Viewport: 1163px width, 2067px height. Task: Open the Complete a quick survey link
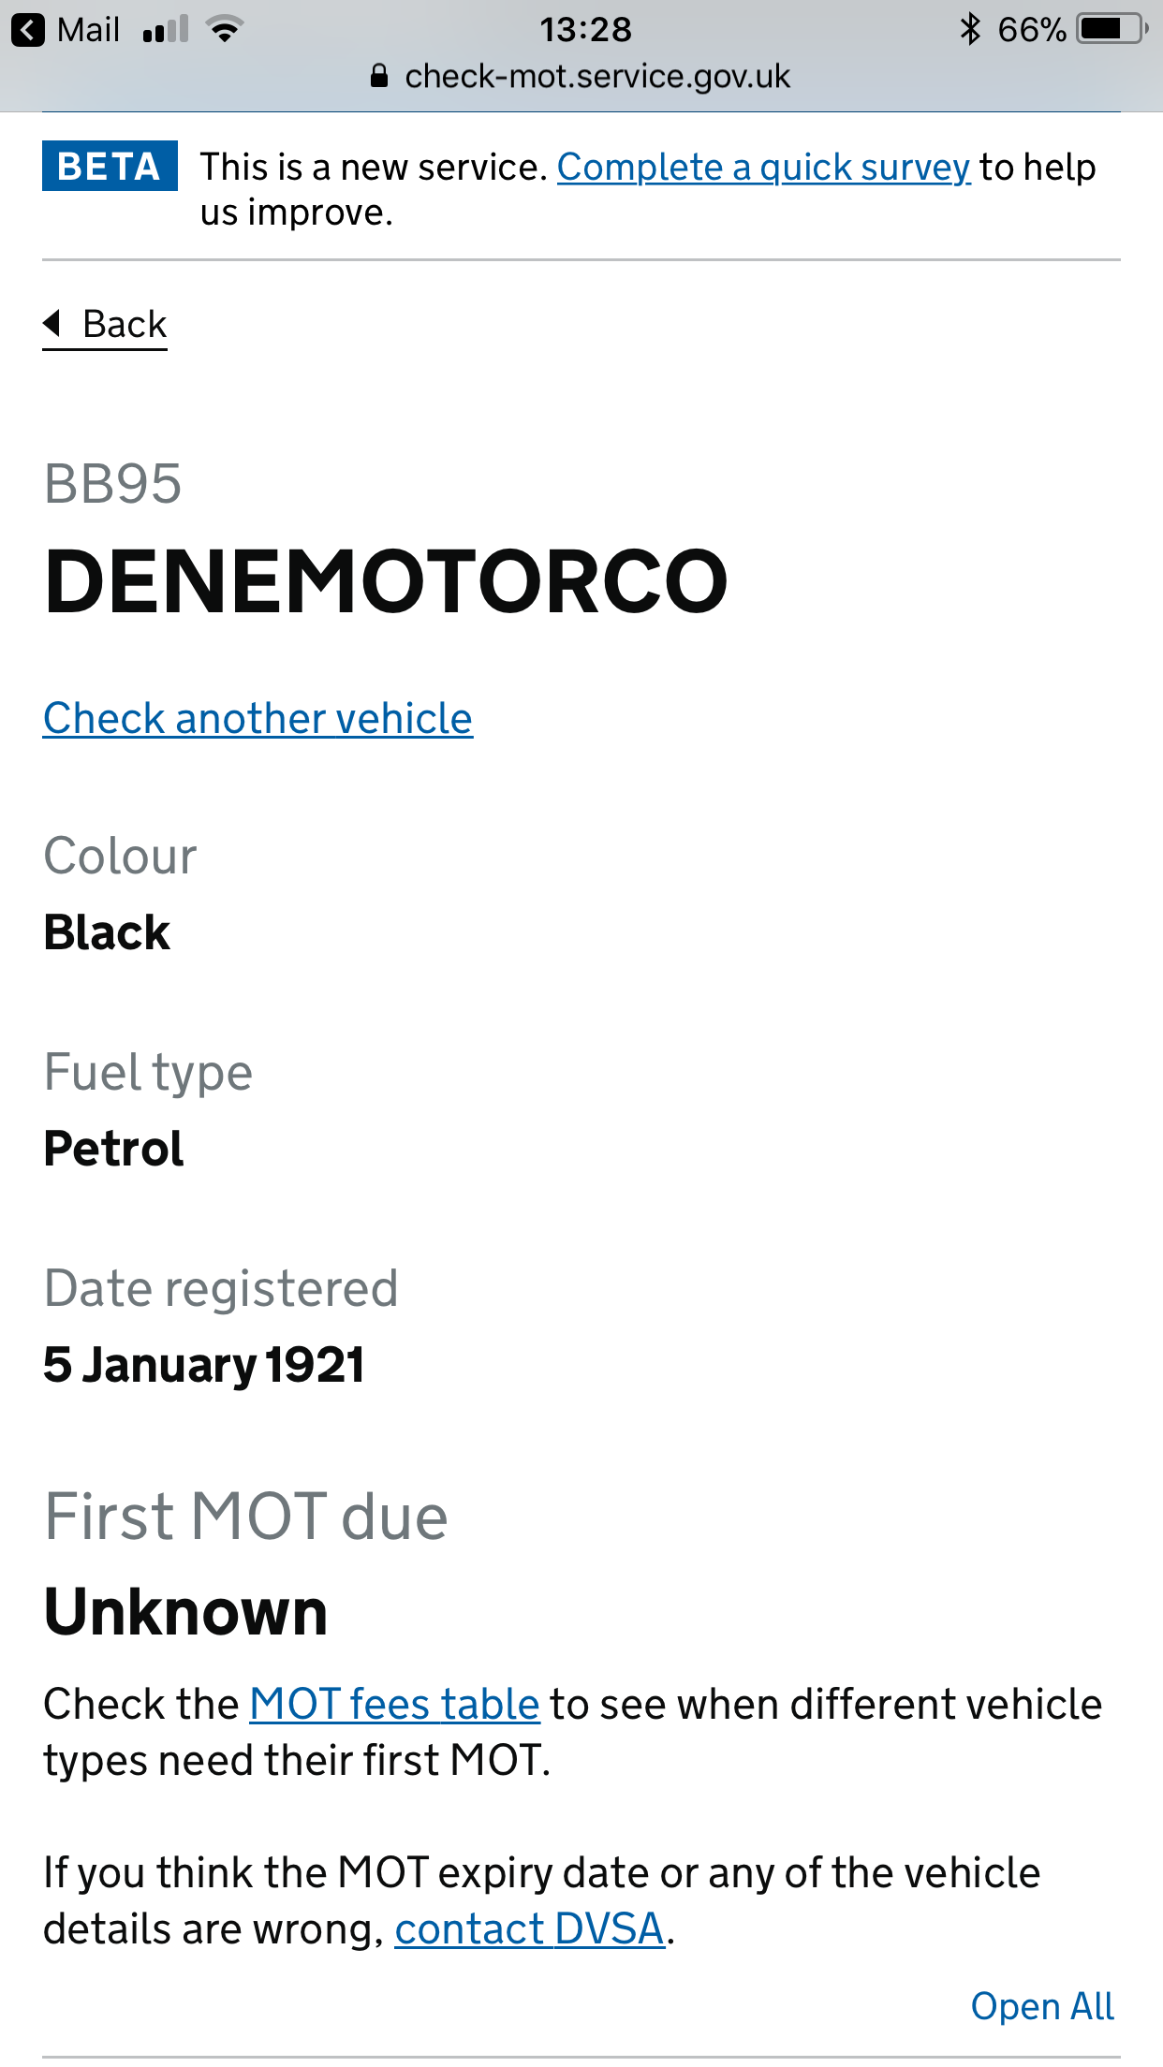[x=764, y=168]
